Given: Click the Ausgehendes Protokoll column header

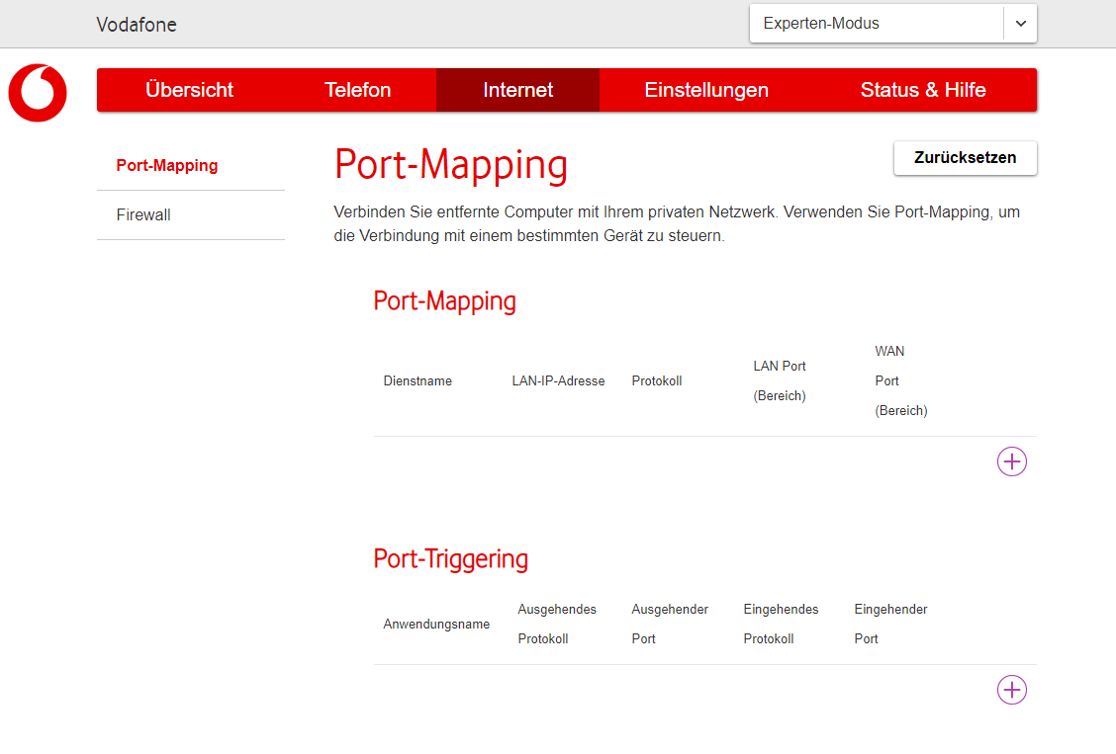Looking at the screenshot, I should tap(557, 624).
